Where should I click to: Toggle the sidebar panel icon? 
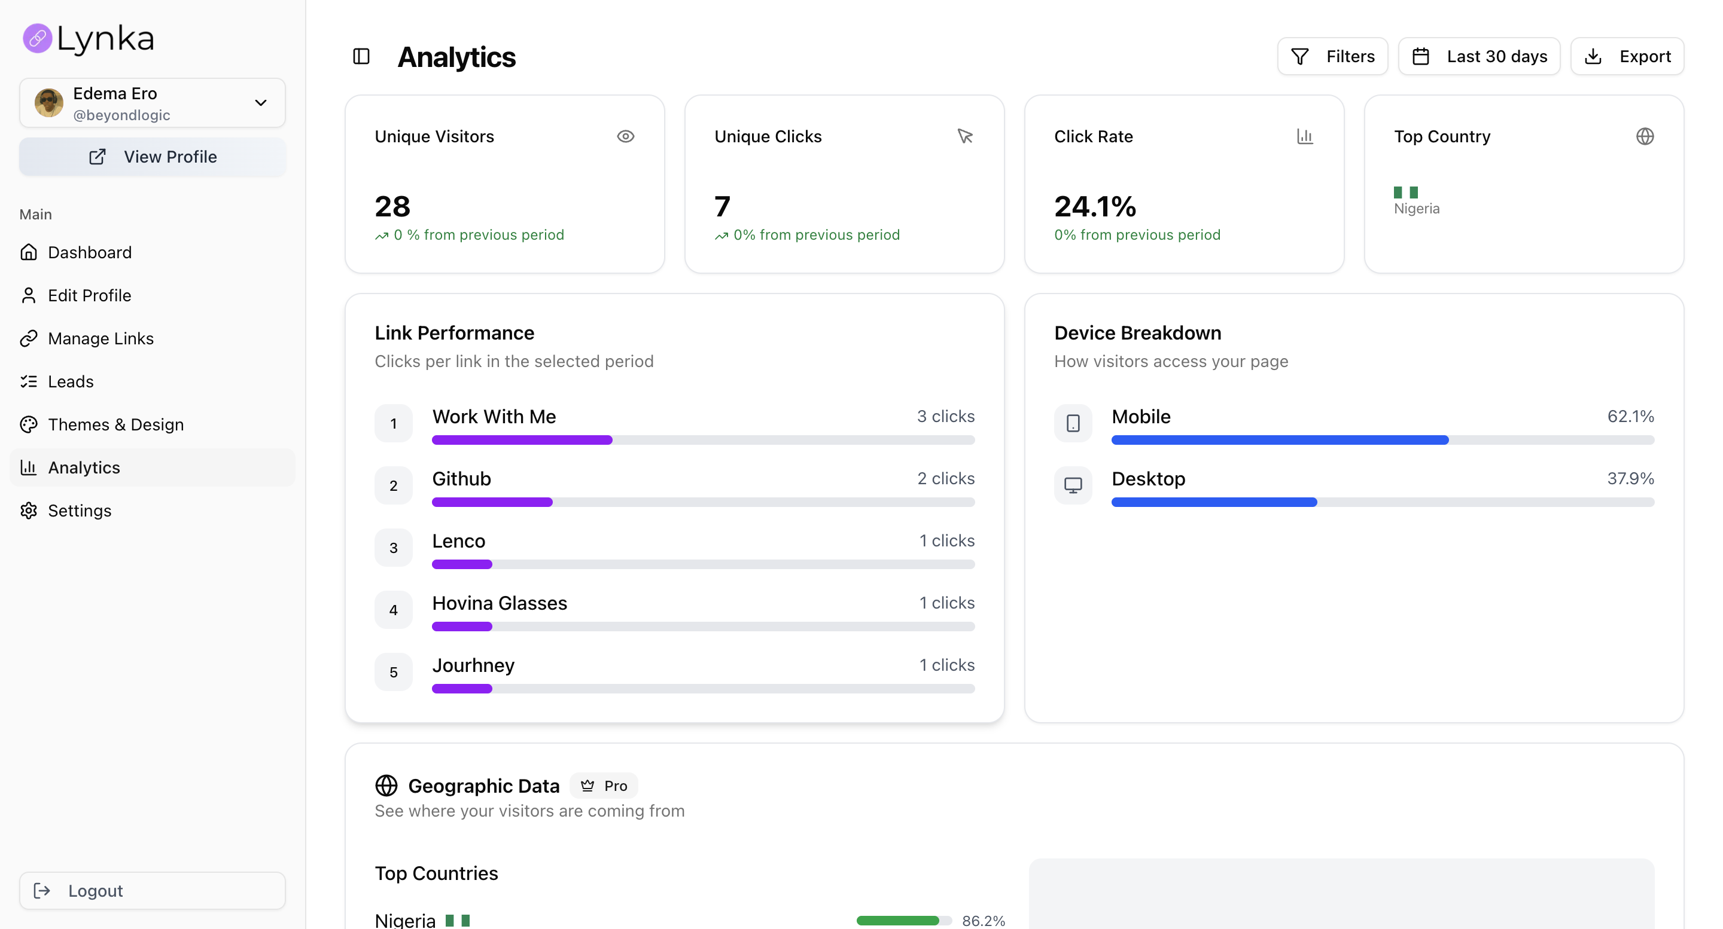click(361, 57)
